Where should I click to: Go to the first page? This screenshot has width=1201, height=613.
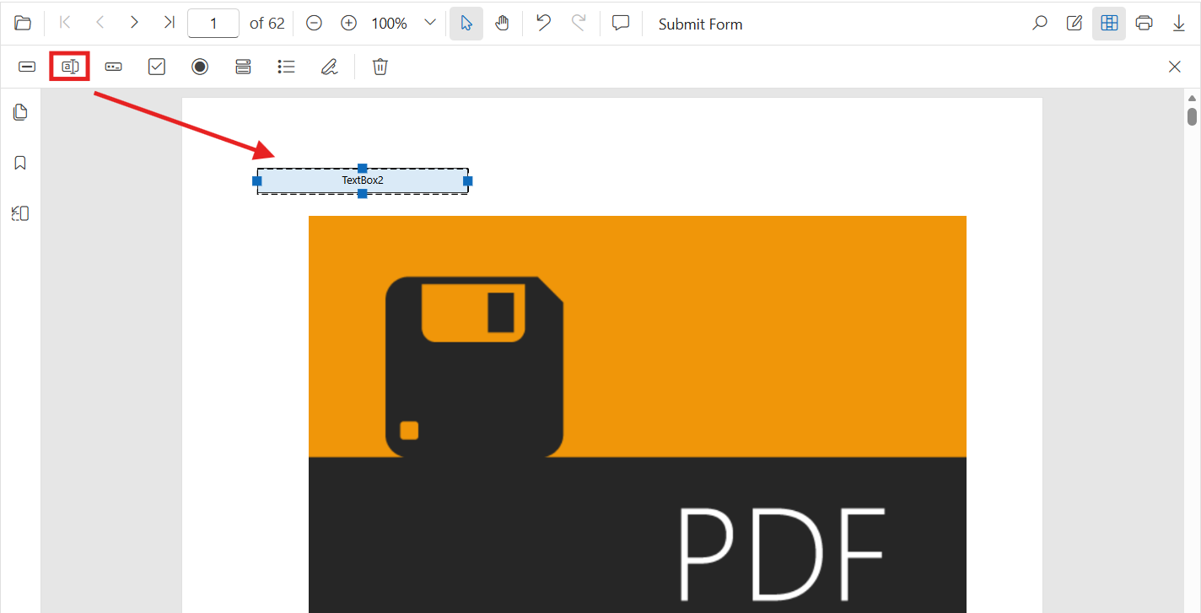[x=65, y=23]
